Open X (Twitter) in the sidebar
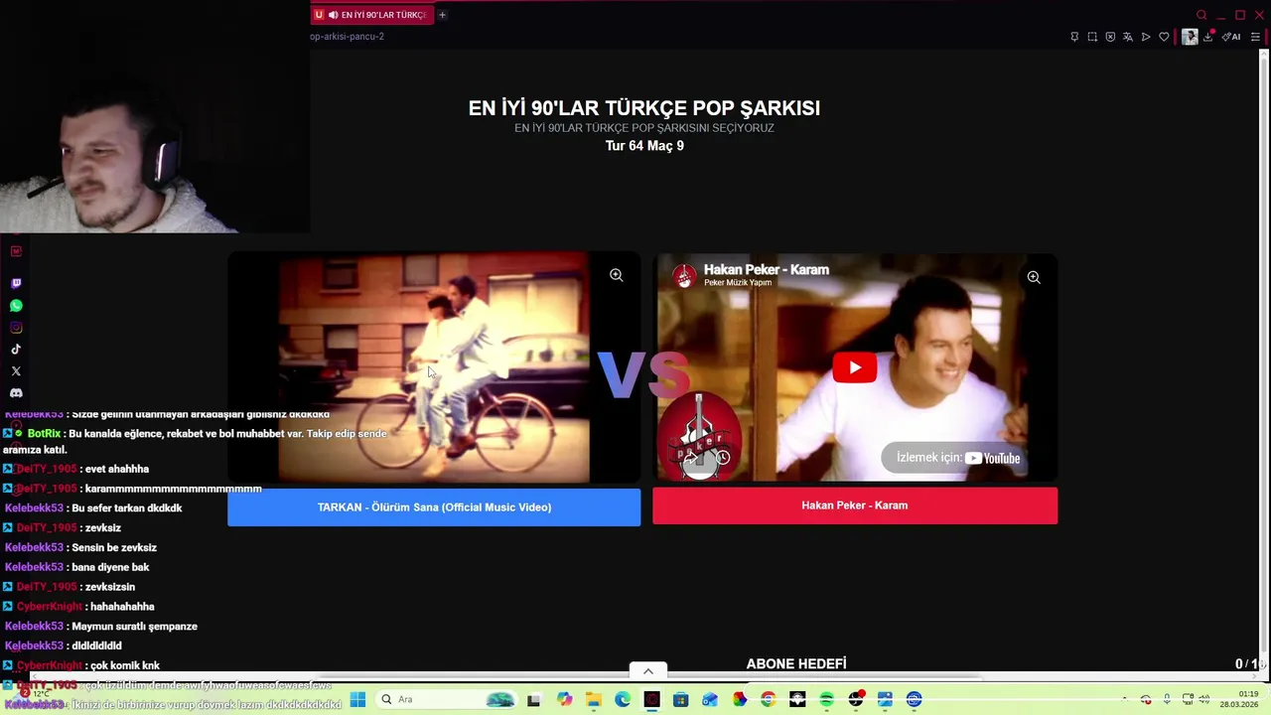Image resolution: width=1271 pixels, height=715 pixels. coord(16,371)
